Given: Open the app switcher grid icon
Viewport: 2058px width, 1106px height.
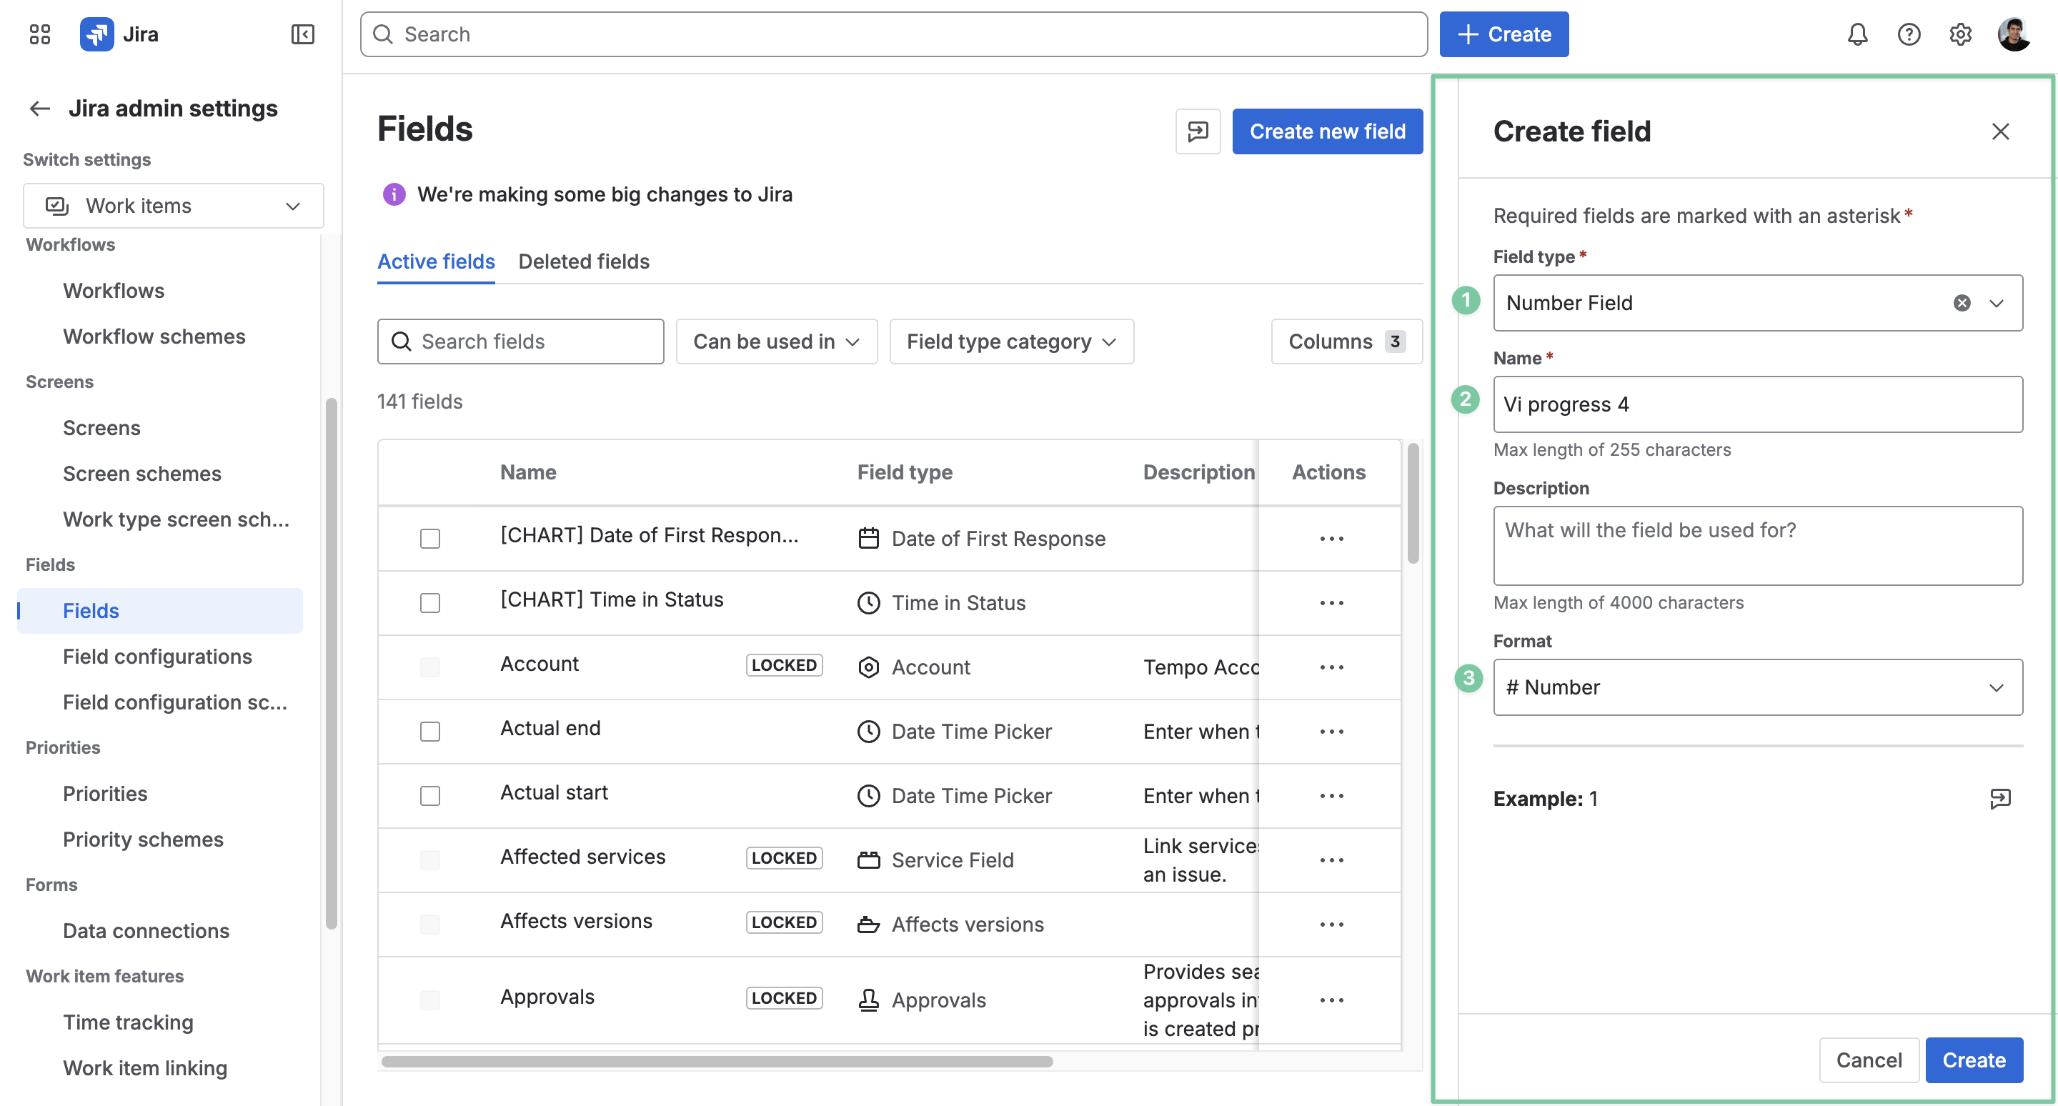Looking at the screenshot, I should 39,34.
